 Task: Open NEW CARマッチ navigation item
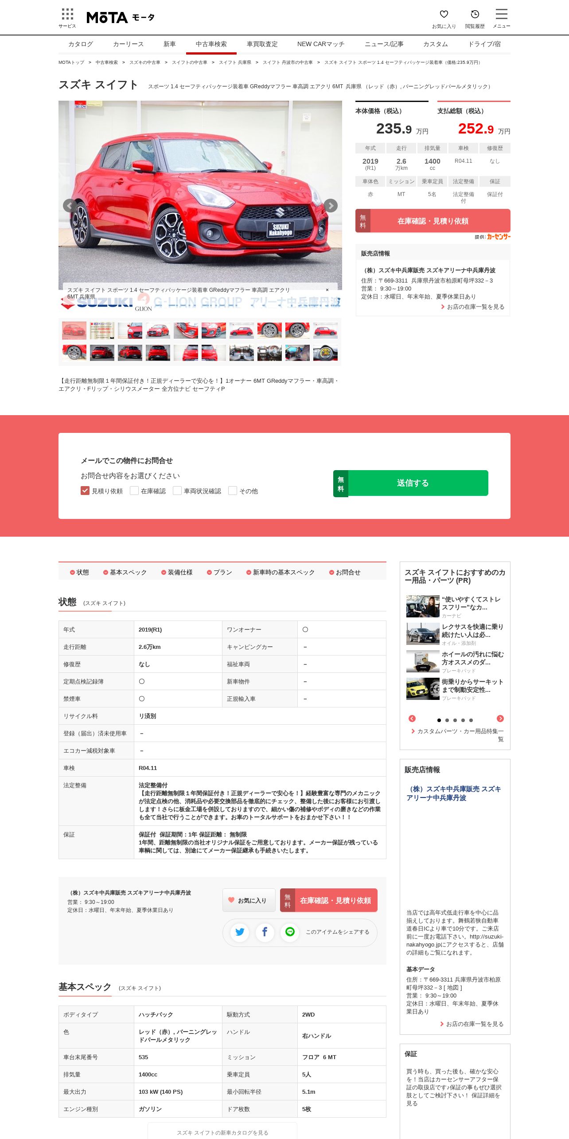click(321, 44)
